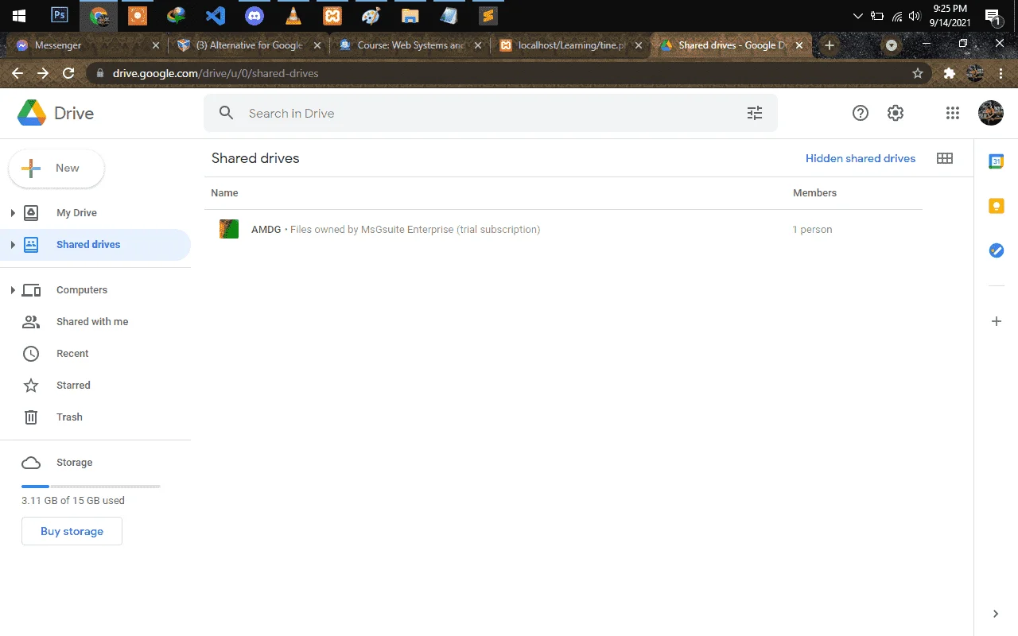Viewport: 1018px width, 636px height.
Task: Reload the current page
Action: click(68, 73)
